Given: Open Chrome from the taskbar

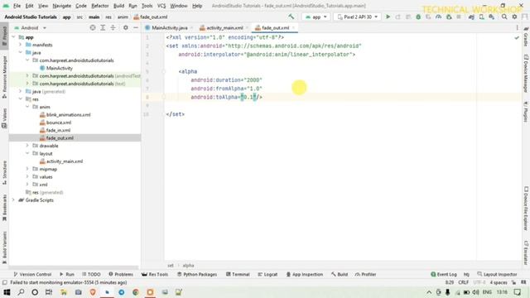Looking at the screenshot, I should coord(136,292).
